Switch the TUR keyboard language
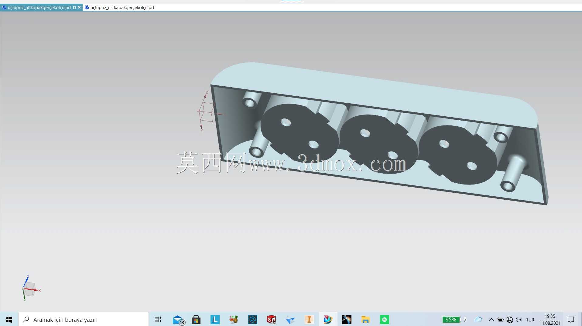Viewport: 582px width, 326px height. [530, 320]
